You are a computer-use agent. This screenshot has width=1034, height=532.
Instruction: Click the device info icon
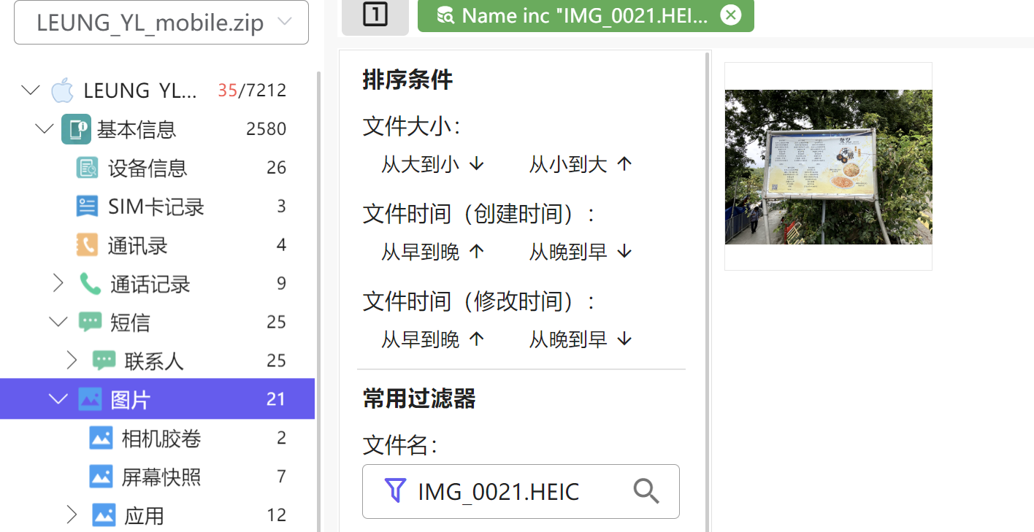tap(87, 168)
